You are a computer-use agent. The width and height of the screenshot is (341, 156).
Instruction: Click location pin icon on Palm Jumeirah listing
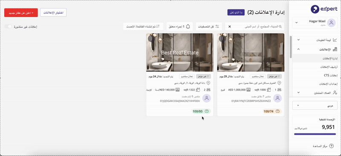point(280,83)
